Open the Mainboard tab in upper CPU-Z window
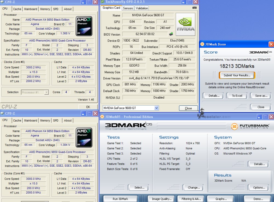This screenshot has width=274, height=202. click(x=31, y=9)
